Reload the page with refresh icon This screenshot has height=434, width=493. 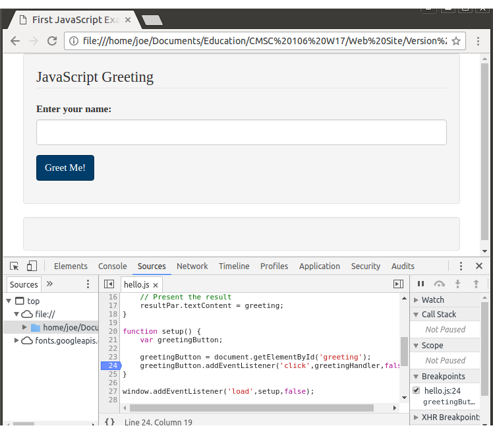52,41
